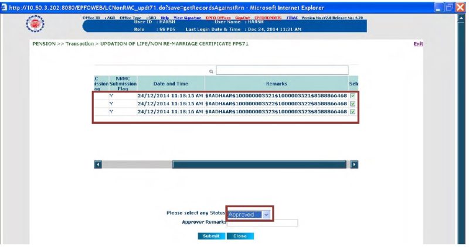This screenshot has width=469, height=247.
Task: Click the Exit link at top right
Action: pos(417,44)
